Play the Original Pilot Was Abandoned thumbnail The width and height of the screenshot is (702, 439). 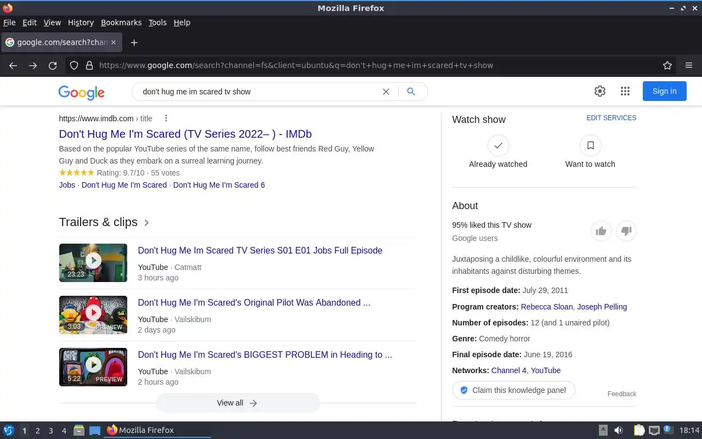pos(93,315)
